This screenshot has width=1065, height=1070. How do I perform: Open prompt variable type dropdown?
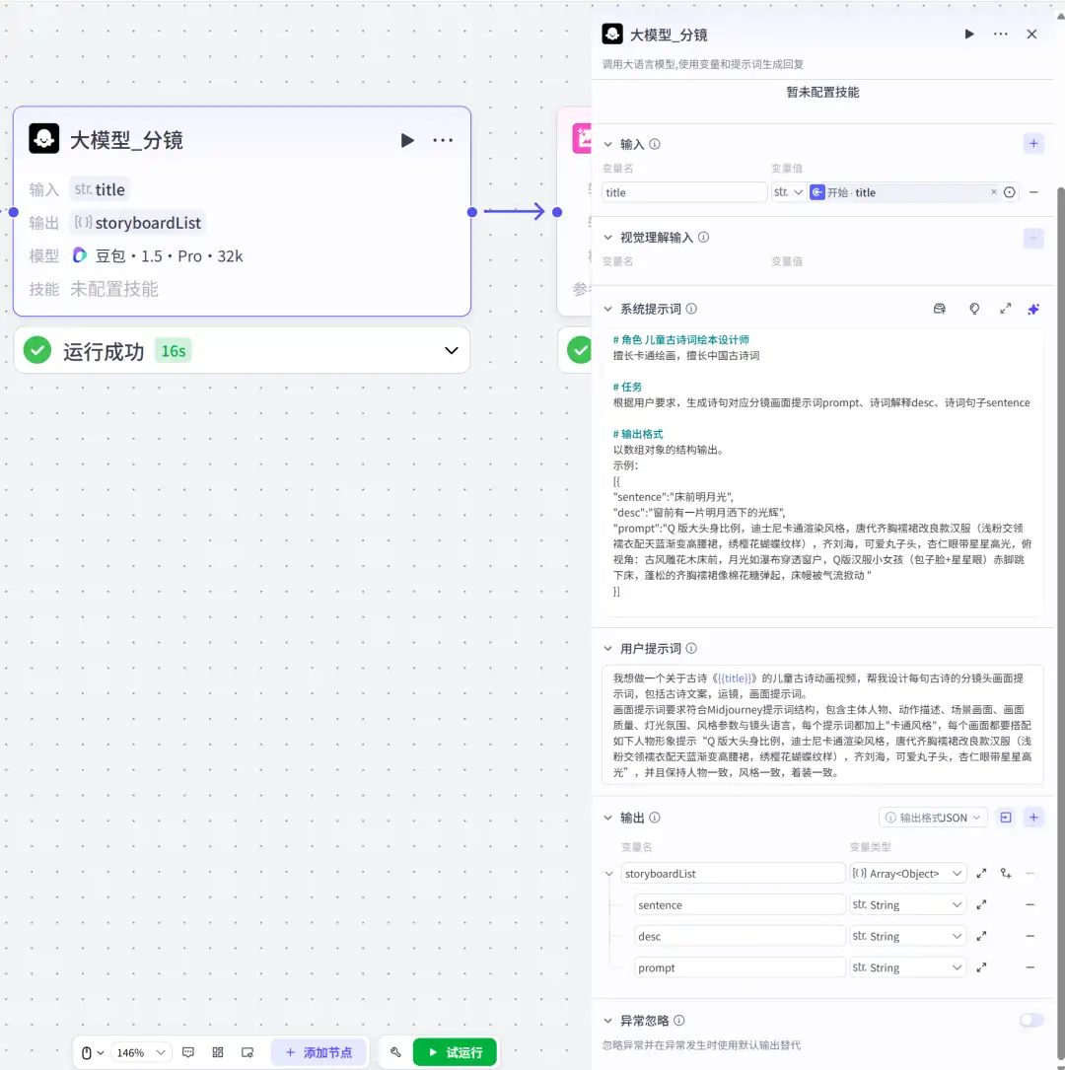907,967
